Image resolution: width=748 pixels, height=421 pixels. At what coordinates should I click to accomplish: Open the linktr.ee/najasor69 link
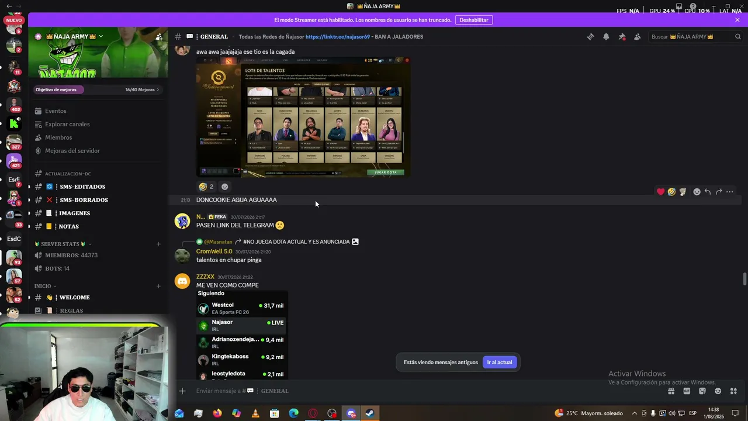click(337, 37)
